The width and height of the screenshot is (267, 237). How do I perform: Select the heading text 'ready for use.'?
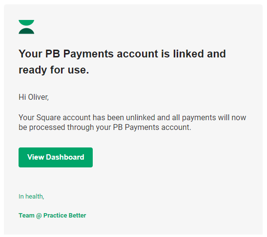click(54, 70)
